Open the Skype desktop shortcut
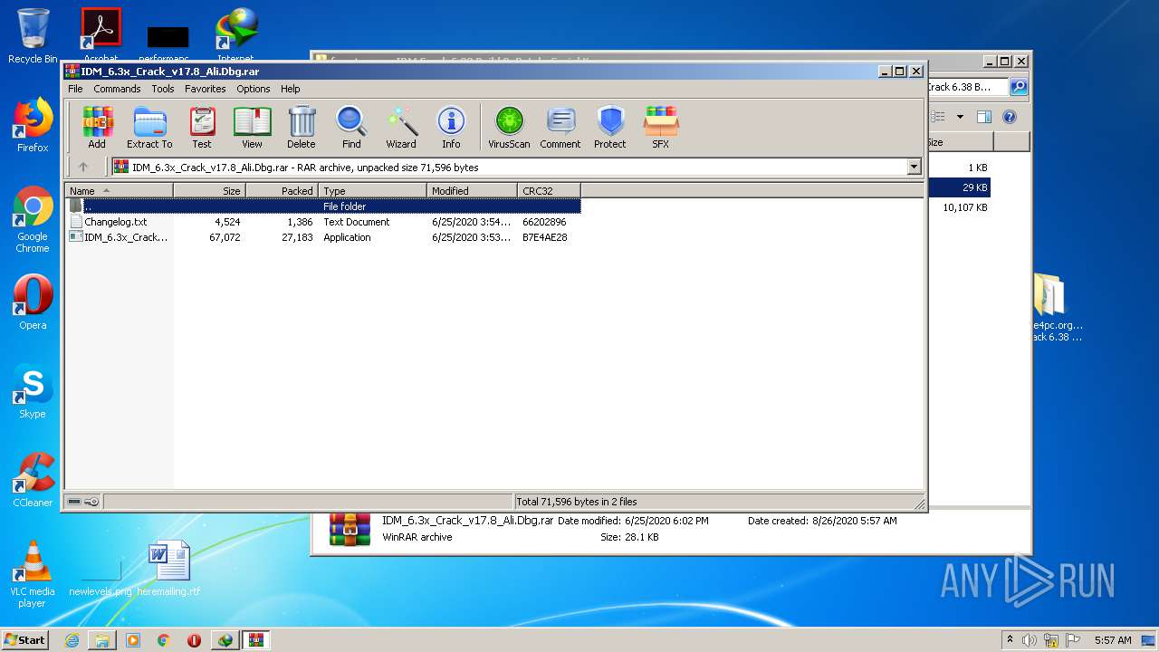This screenshot has height=652, width=1159. (x=33, y=391)
